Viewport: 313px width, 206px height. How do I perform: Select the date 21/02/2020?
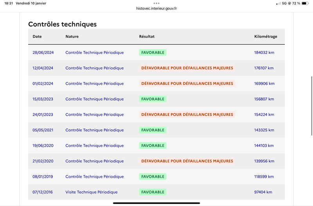coord(43,161)
